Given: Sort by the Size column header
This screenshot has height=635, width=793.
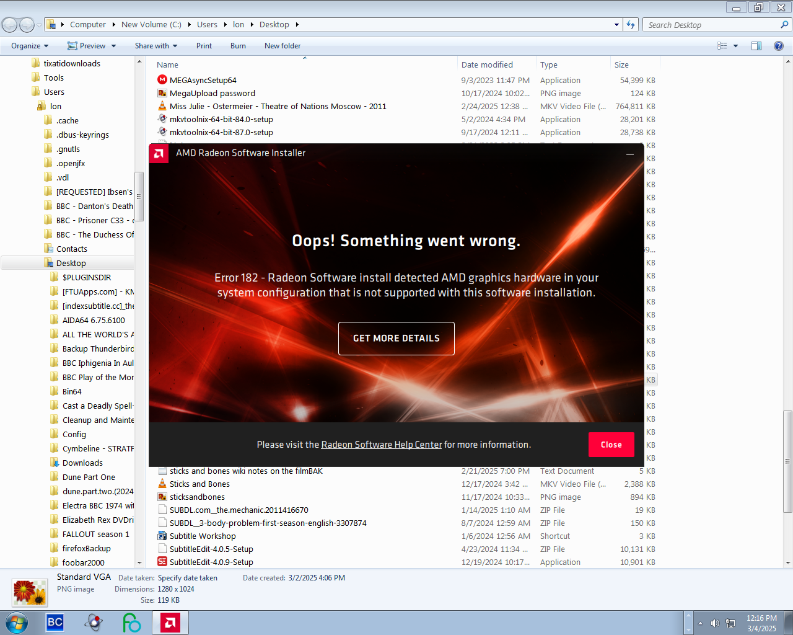Looking at the screenshot, I should click(635, 64).
